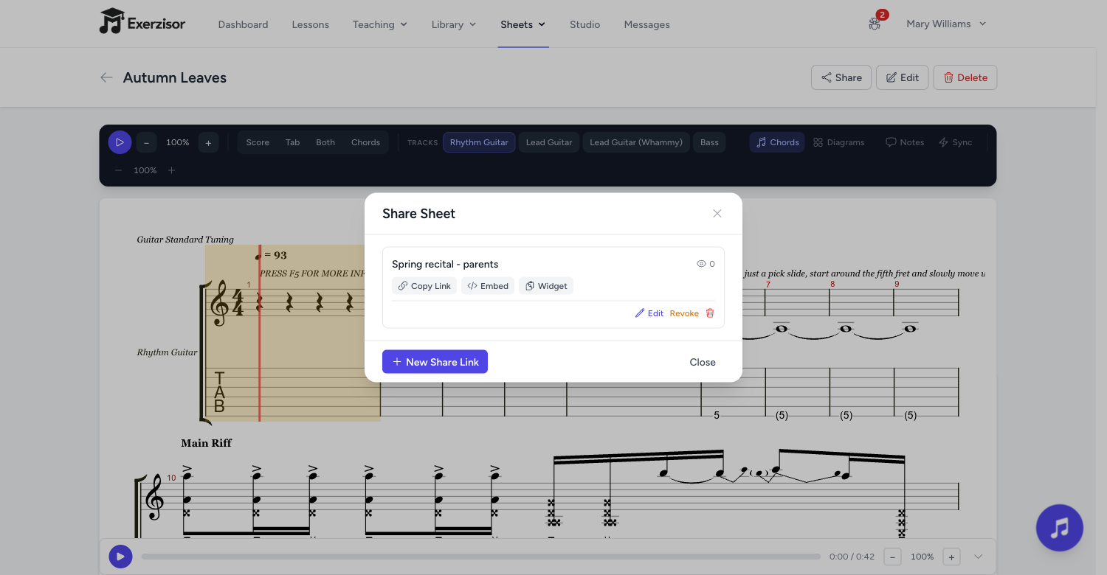The height and width of the screenshot is (575, 1107).
Task: Open the notifications icon with badge
Action: (x=875, y=22)
